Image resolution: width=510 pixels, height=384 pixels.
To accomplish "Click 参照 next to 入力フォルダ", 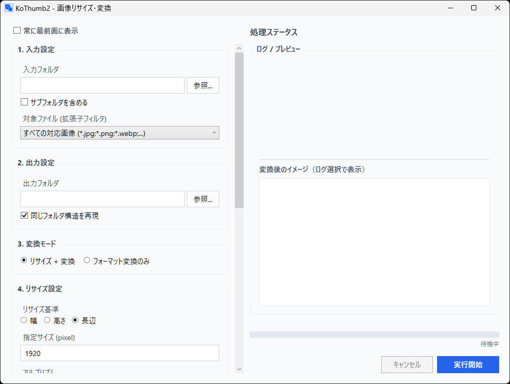I will click(203, 85).
